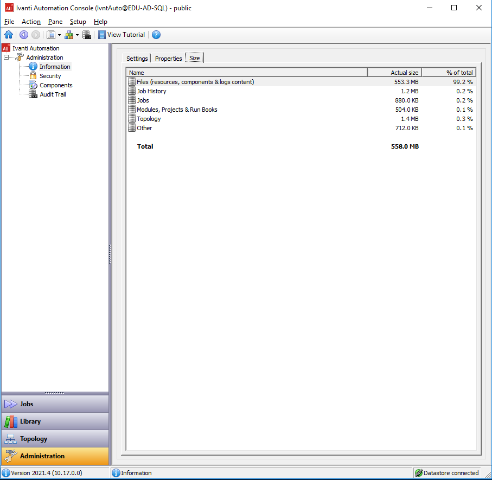Click the Modules, Projects & Run Books icon
The image size is (492, 480).
click(132, 110)
